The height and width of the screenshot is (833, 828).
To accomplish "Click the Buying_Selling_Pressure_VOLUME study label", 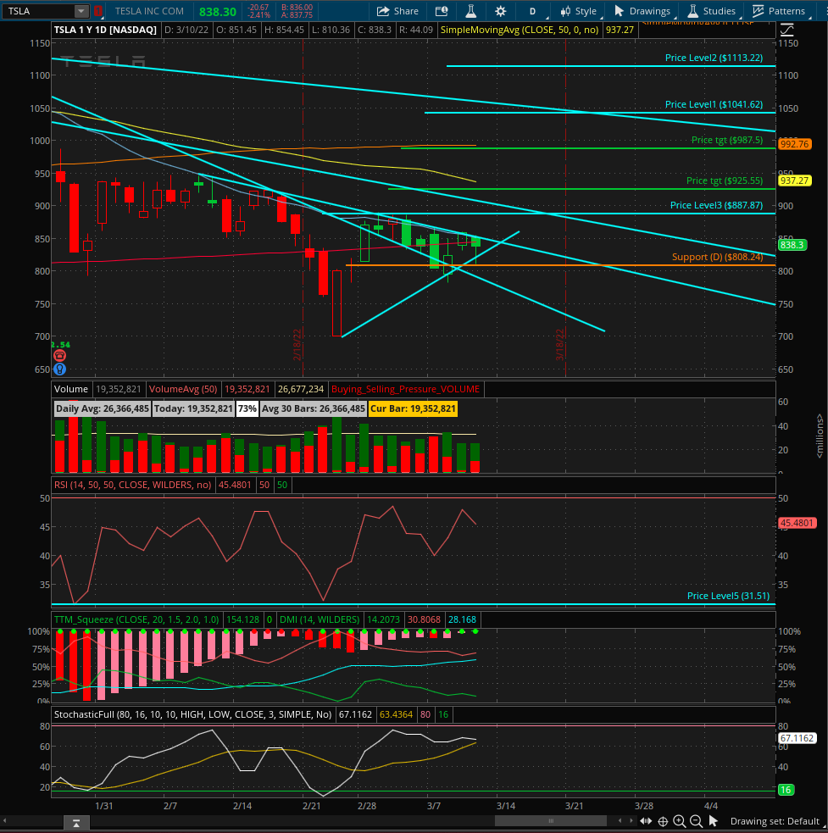I will 405,389.
